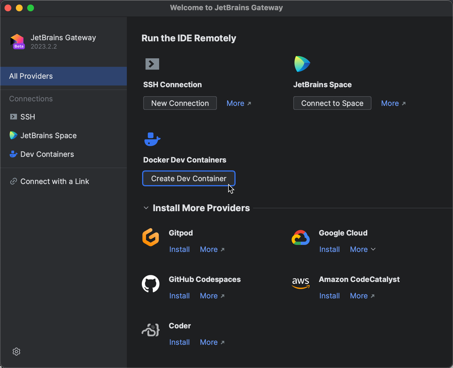This screenshot has height=368, width=453.
Task: Click the Gitpod logo icon
Action: 151,237
